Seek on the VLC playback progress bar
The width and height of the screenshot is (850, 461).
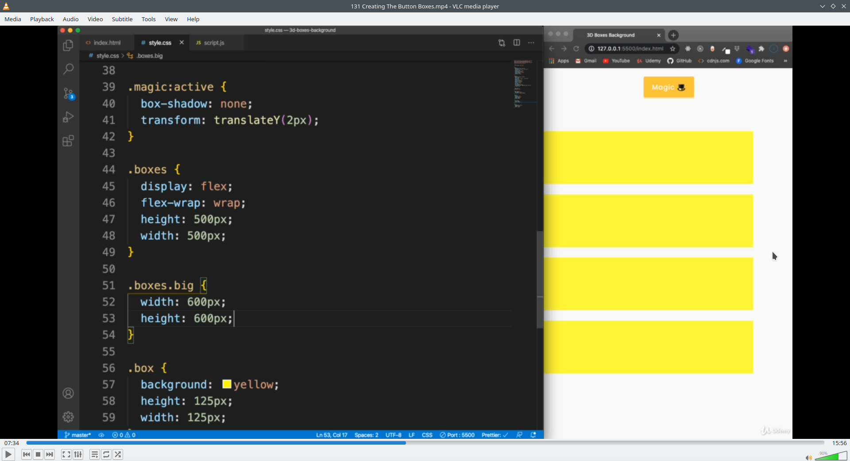point(425,443)
